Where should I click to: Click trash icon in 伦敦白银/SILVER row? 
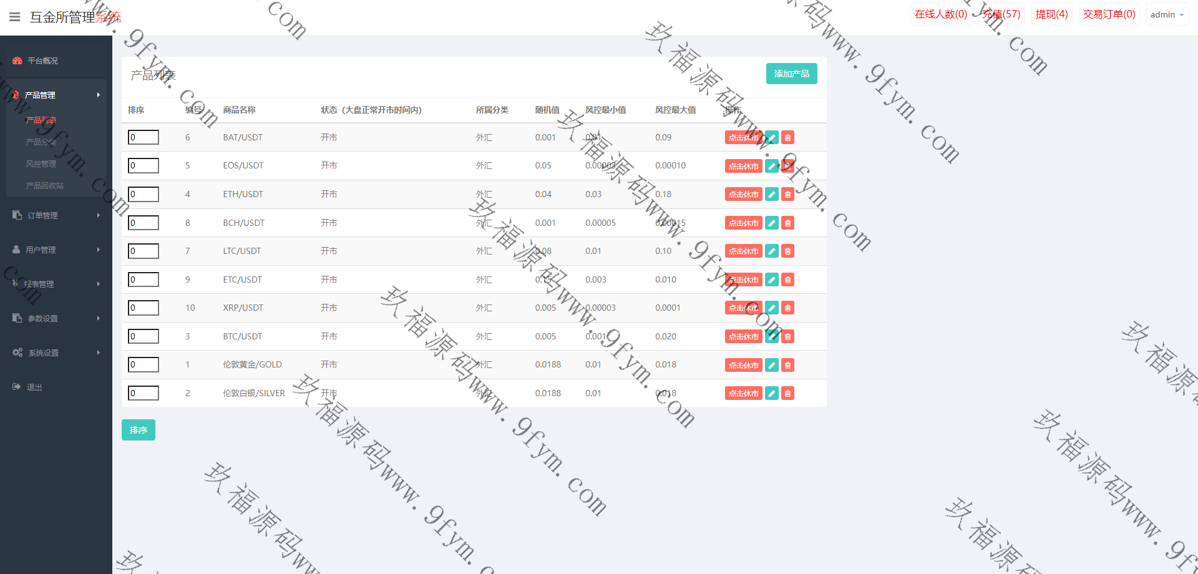(788, 394)
